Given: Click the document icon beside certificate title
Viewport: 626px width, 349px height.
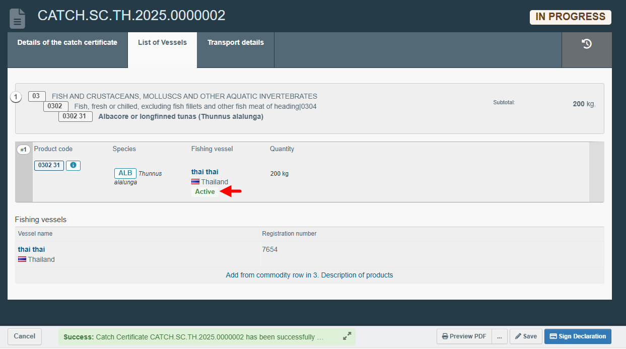Looking at the screenshot, I should coord(18,19).
